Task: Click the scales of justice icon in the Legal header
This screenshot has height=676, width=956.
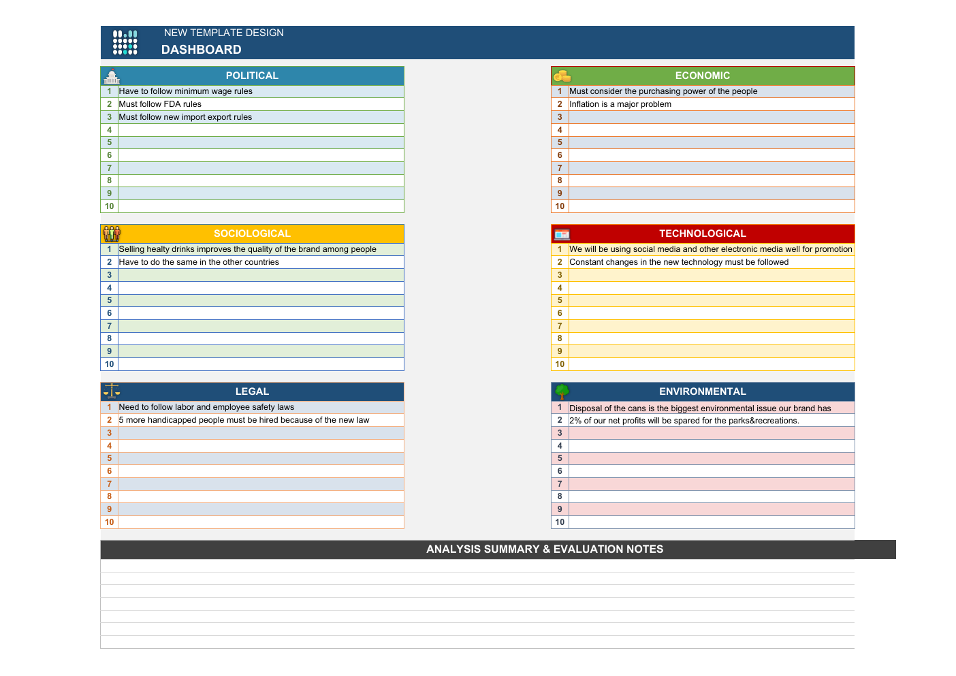Action: (112, 391)
